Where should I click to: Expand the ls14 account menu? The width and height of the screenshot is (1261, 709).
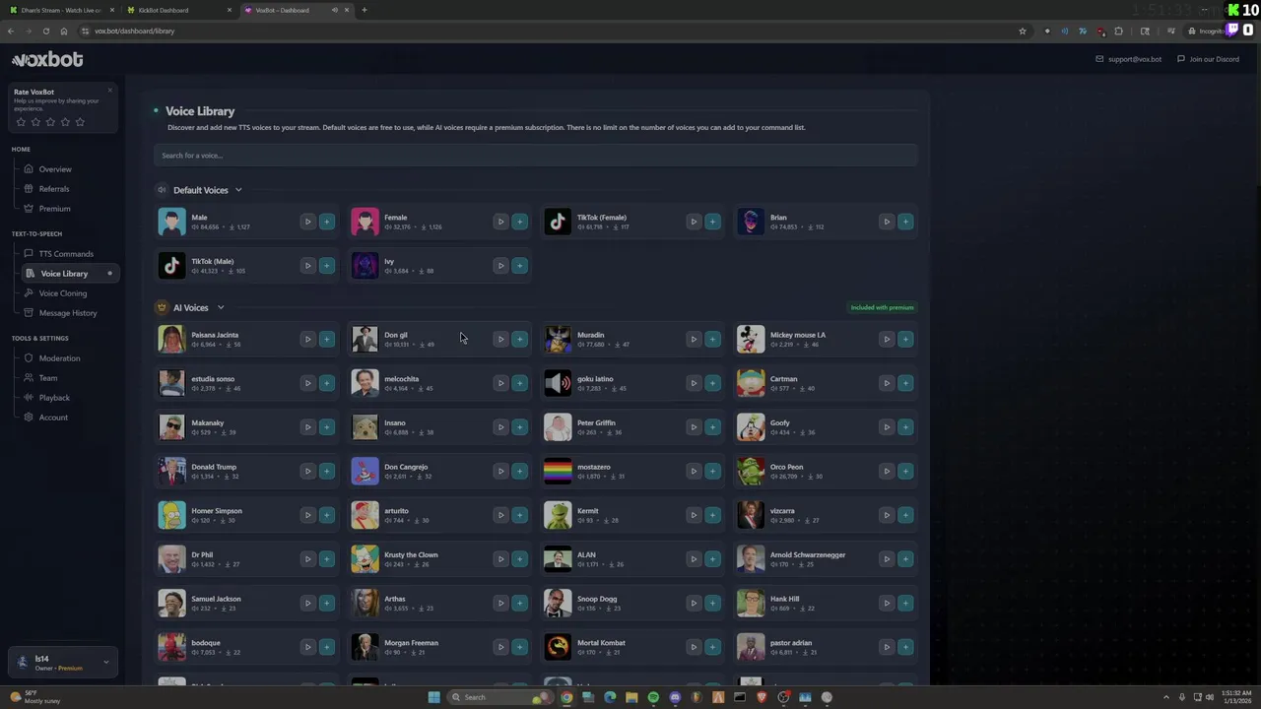pos(63,663)
